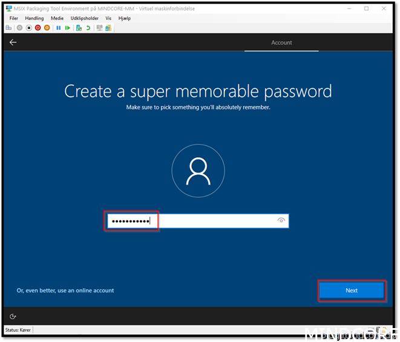Click the Next button
The height and width of the screenshot is (342, 400).
(352, 291)
